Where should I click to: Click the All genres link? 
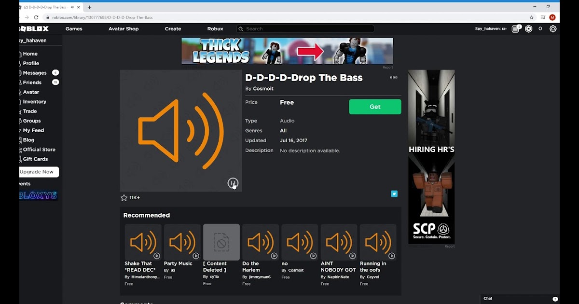pos(283,131)
